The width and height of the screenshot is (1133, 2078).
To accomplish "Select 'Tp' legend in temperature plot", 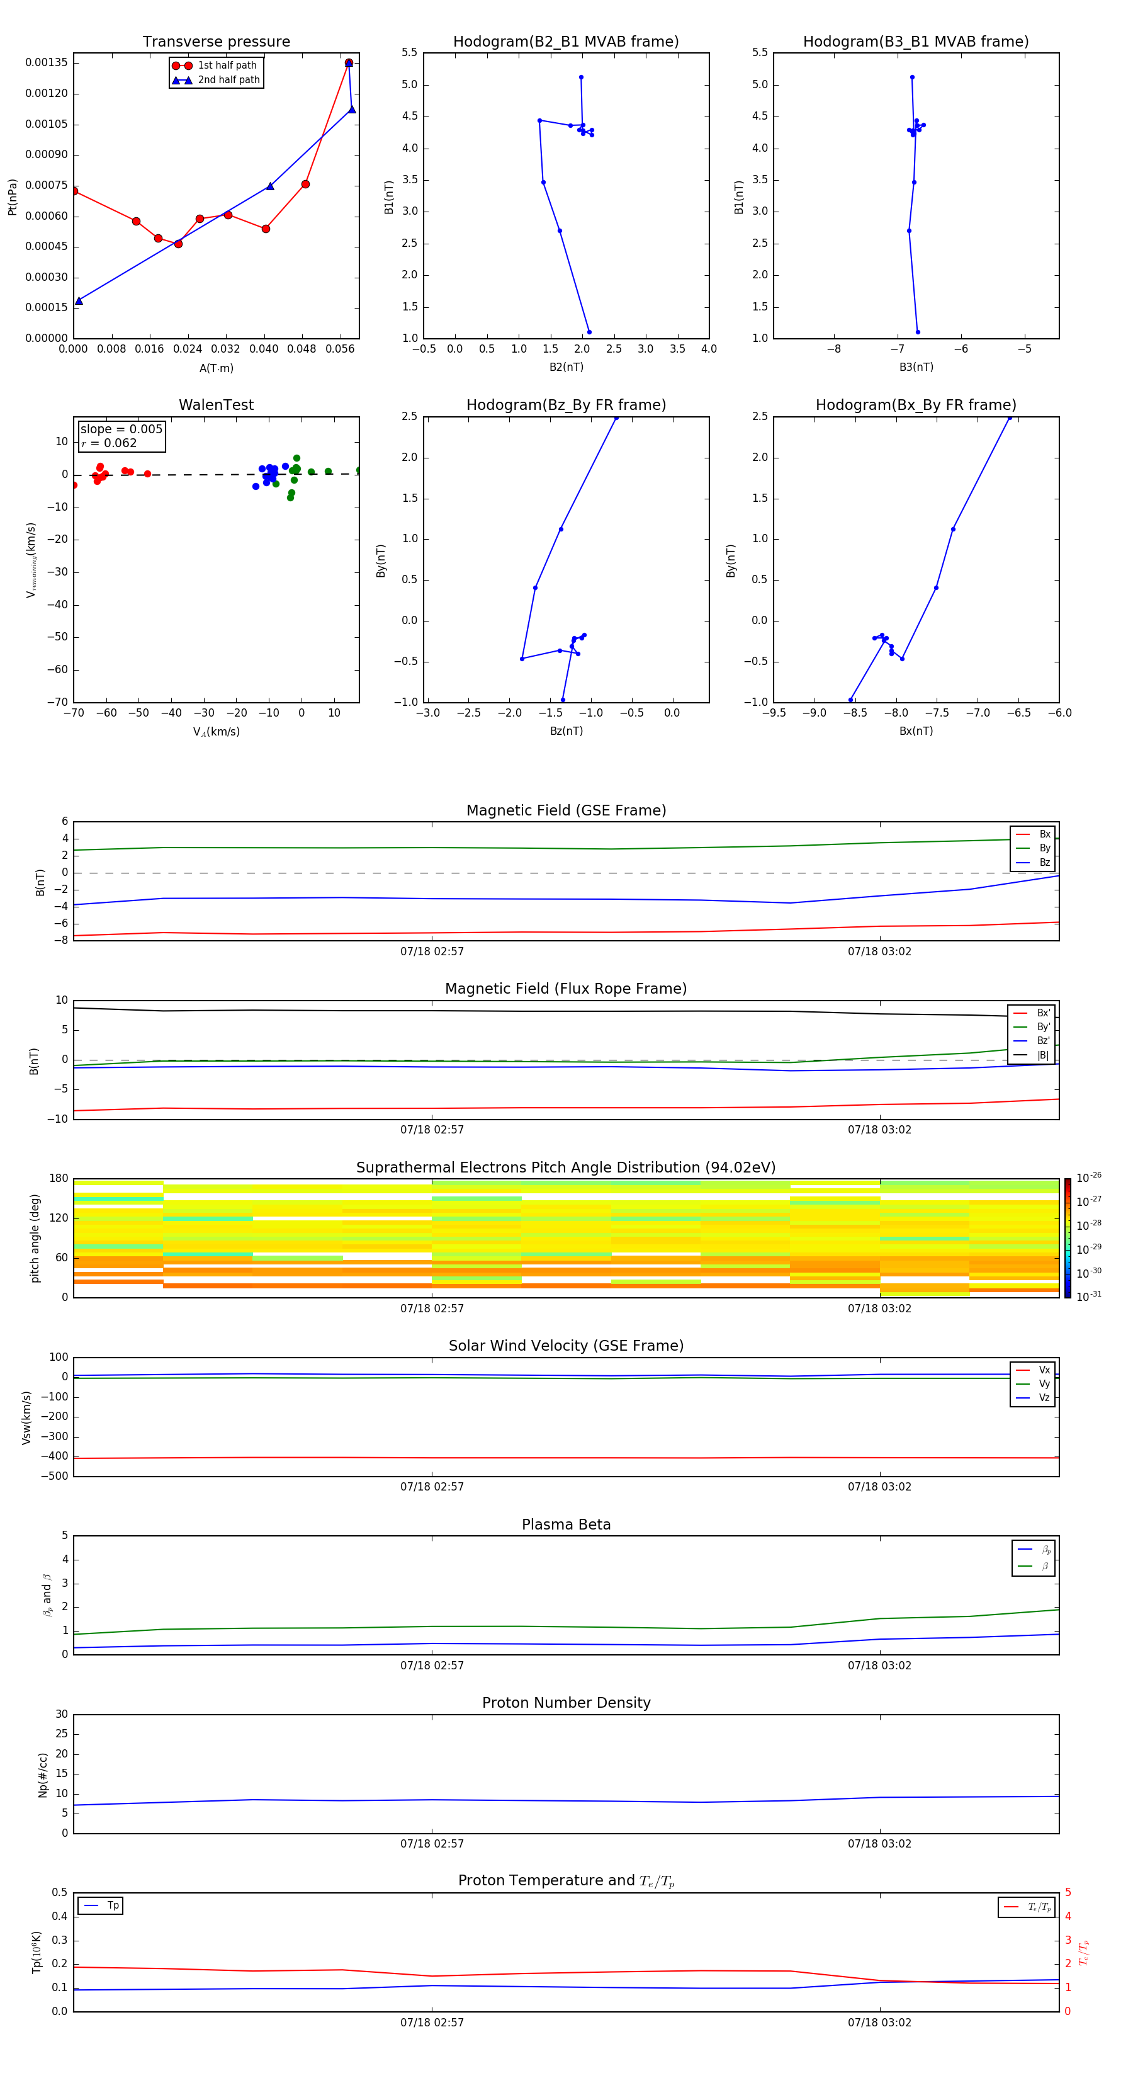I will 101,1905.
